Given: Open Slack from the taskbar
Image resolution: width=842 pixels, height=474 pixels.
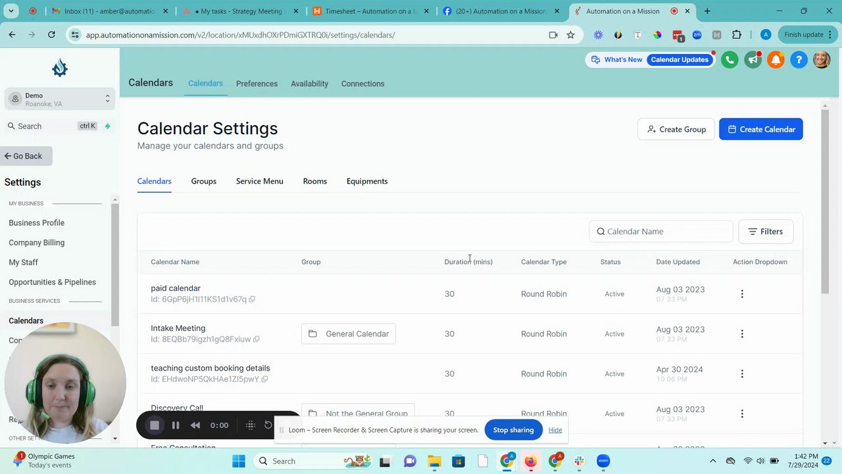Looking at the screenshot, I should coord(579,461).
